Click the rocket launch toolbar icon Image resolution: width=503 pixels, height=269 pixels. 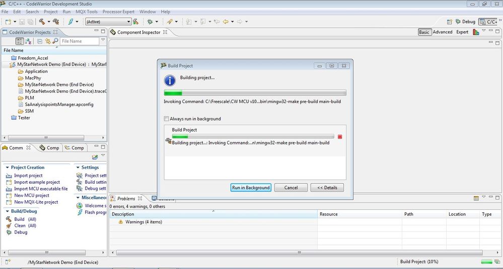tap(170, 22)
